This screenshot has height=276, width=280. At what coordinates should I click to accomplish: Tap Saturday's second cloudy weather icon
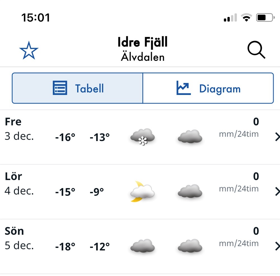point(190,191)
